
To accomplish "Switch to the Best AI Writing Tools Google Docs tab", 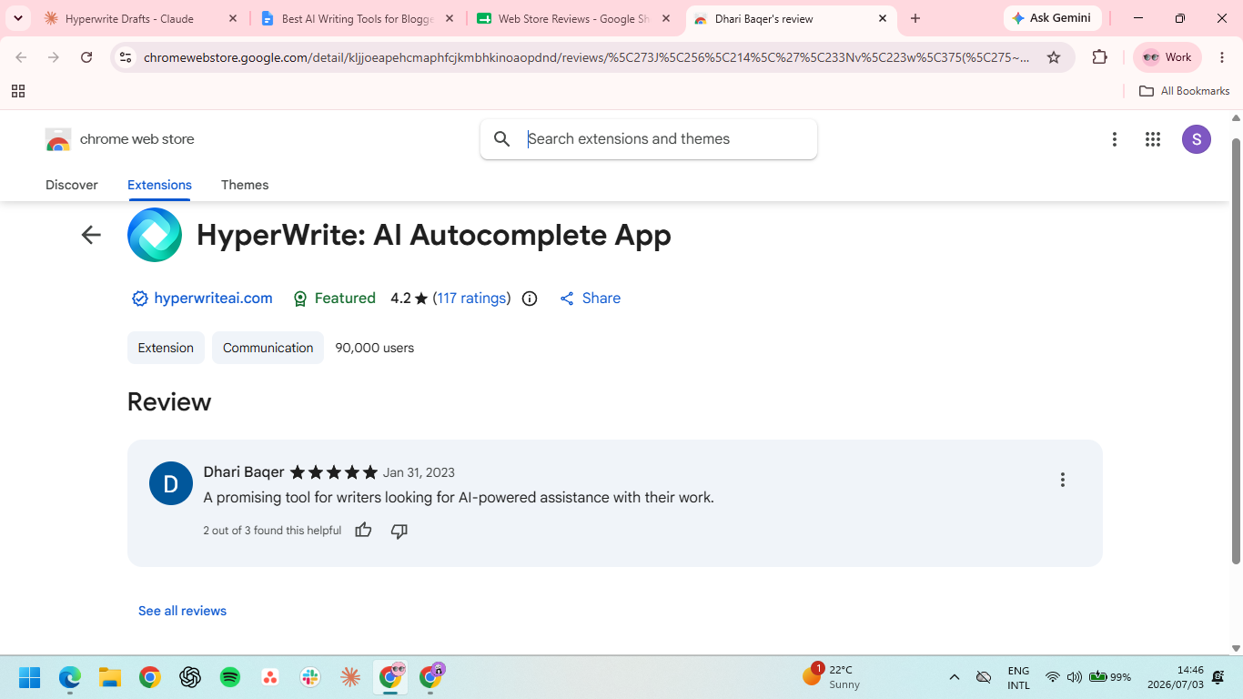I will point(358,18).
